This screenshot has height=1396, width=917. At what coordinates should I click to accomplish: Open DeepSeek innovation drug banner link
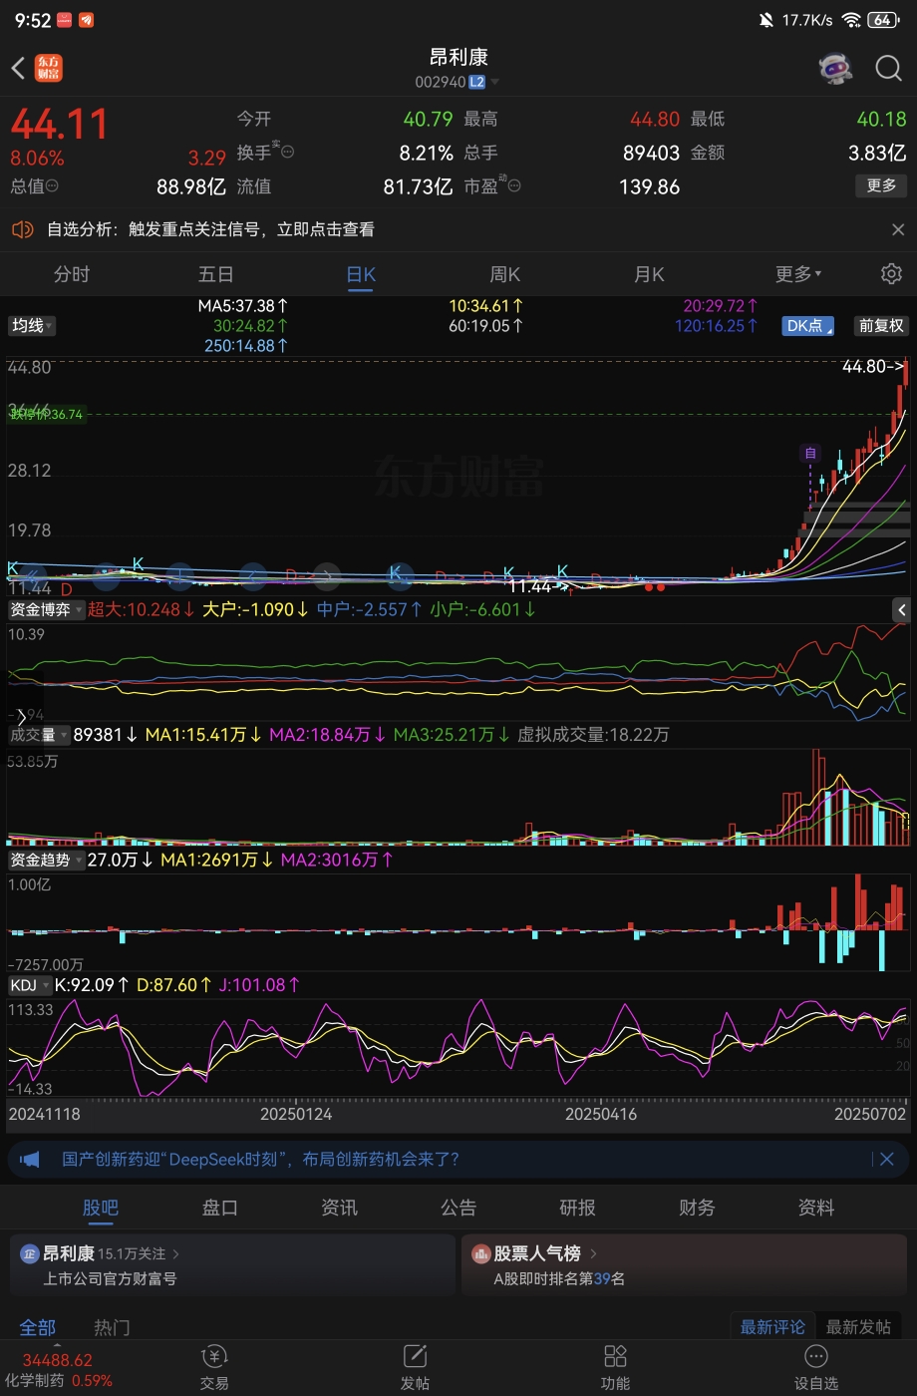click(x=261, y=1159)
